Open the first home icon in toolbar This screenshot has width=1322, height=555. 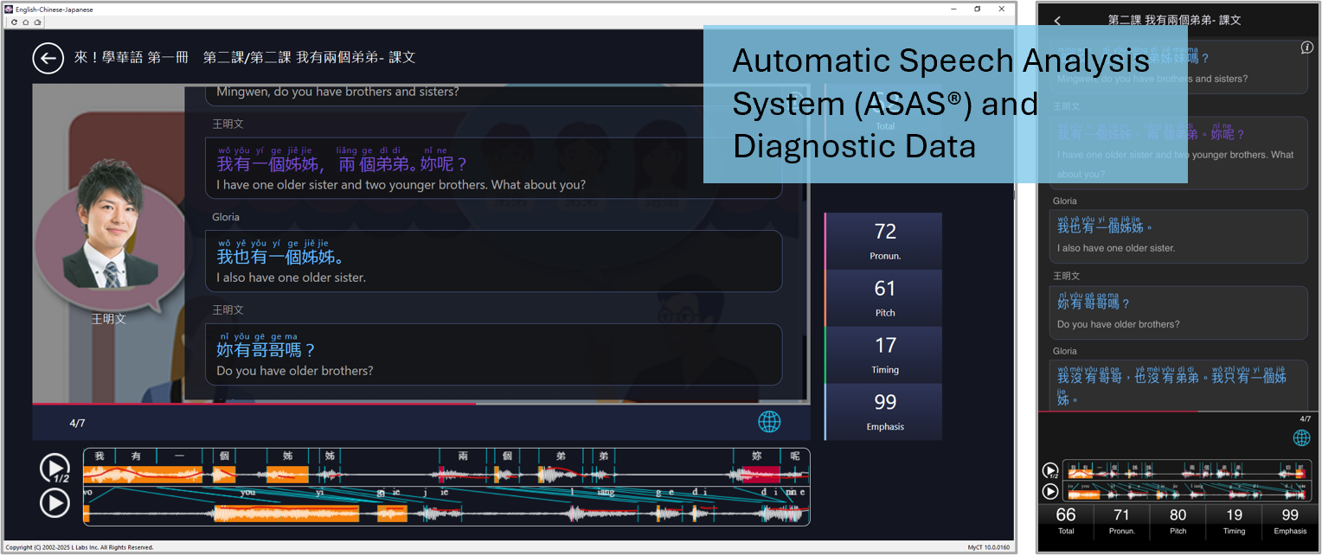(26, 22)
